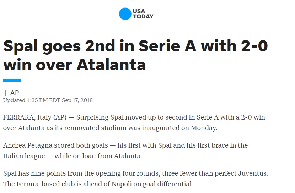The image size is (295, 193).
Task: Click the headline word "Spal"
Action: click(20, 46)
